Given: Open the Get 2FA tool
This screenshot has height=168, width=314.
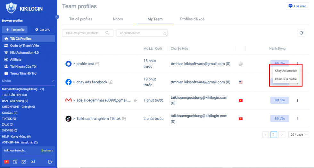Looking at the screenshot, I should (42, 30).
